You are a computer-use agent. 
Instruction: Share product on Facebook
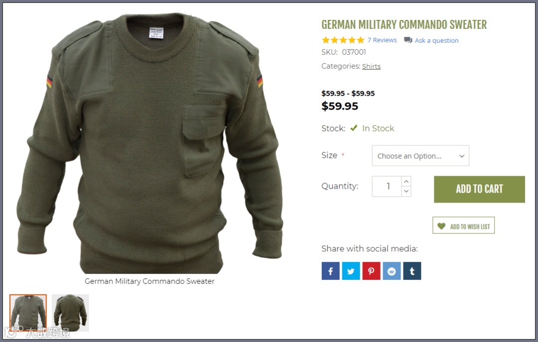click(x=330, y=271)
